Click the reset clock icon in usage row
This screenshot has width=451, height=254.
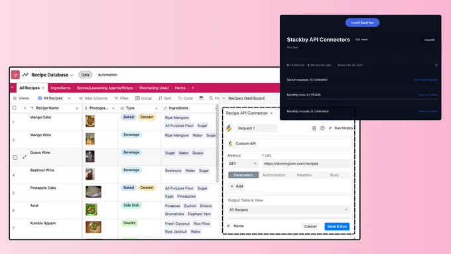[x=436, y=65]
